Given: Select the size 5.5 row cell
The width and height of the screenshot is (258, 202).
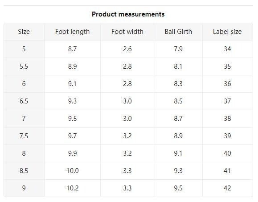Looking at the screenshot, I should [x=24, y=66].
